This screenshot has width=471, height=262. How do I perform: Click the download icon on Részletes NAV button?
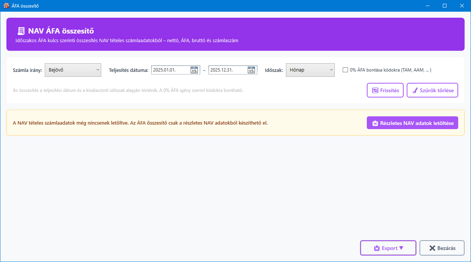(375, 123)
